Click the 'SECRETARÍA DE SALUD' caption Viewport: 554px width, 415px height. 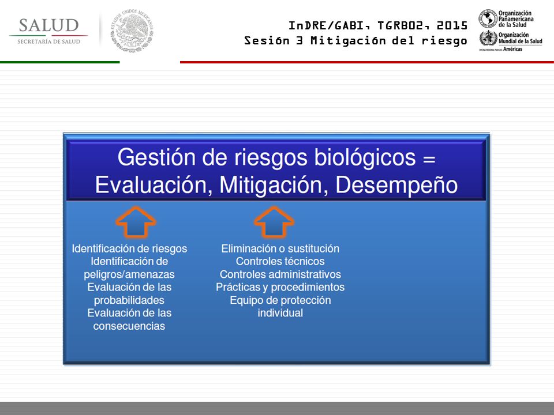coord(48,41)
